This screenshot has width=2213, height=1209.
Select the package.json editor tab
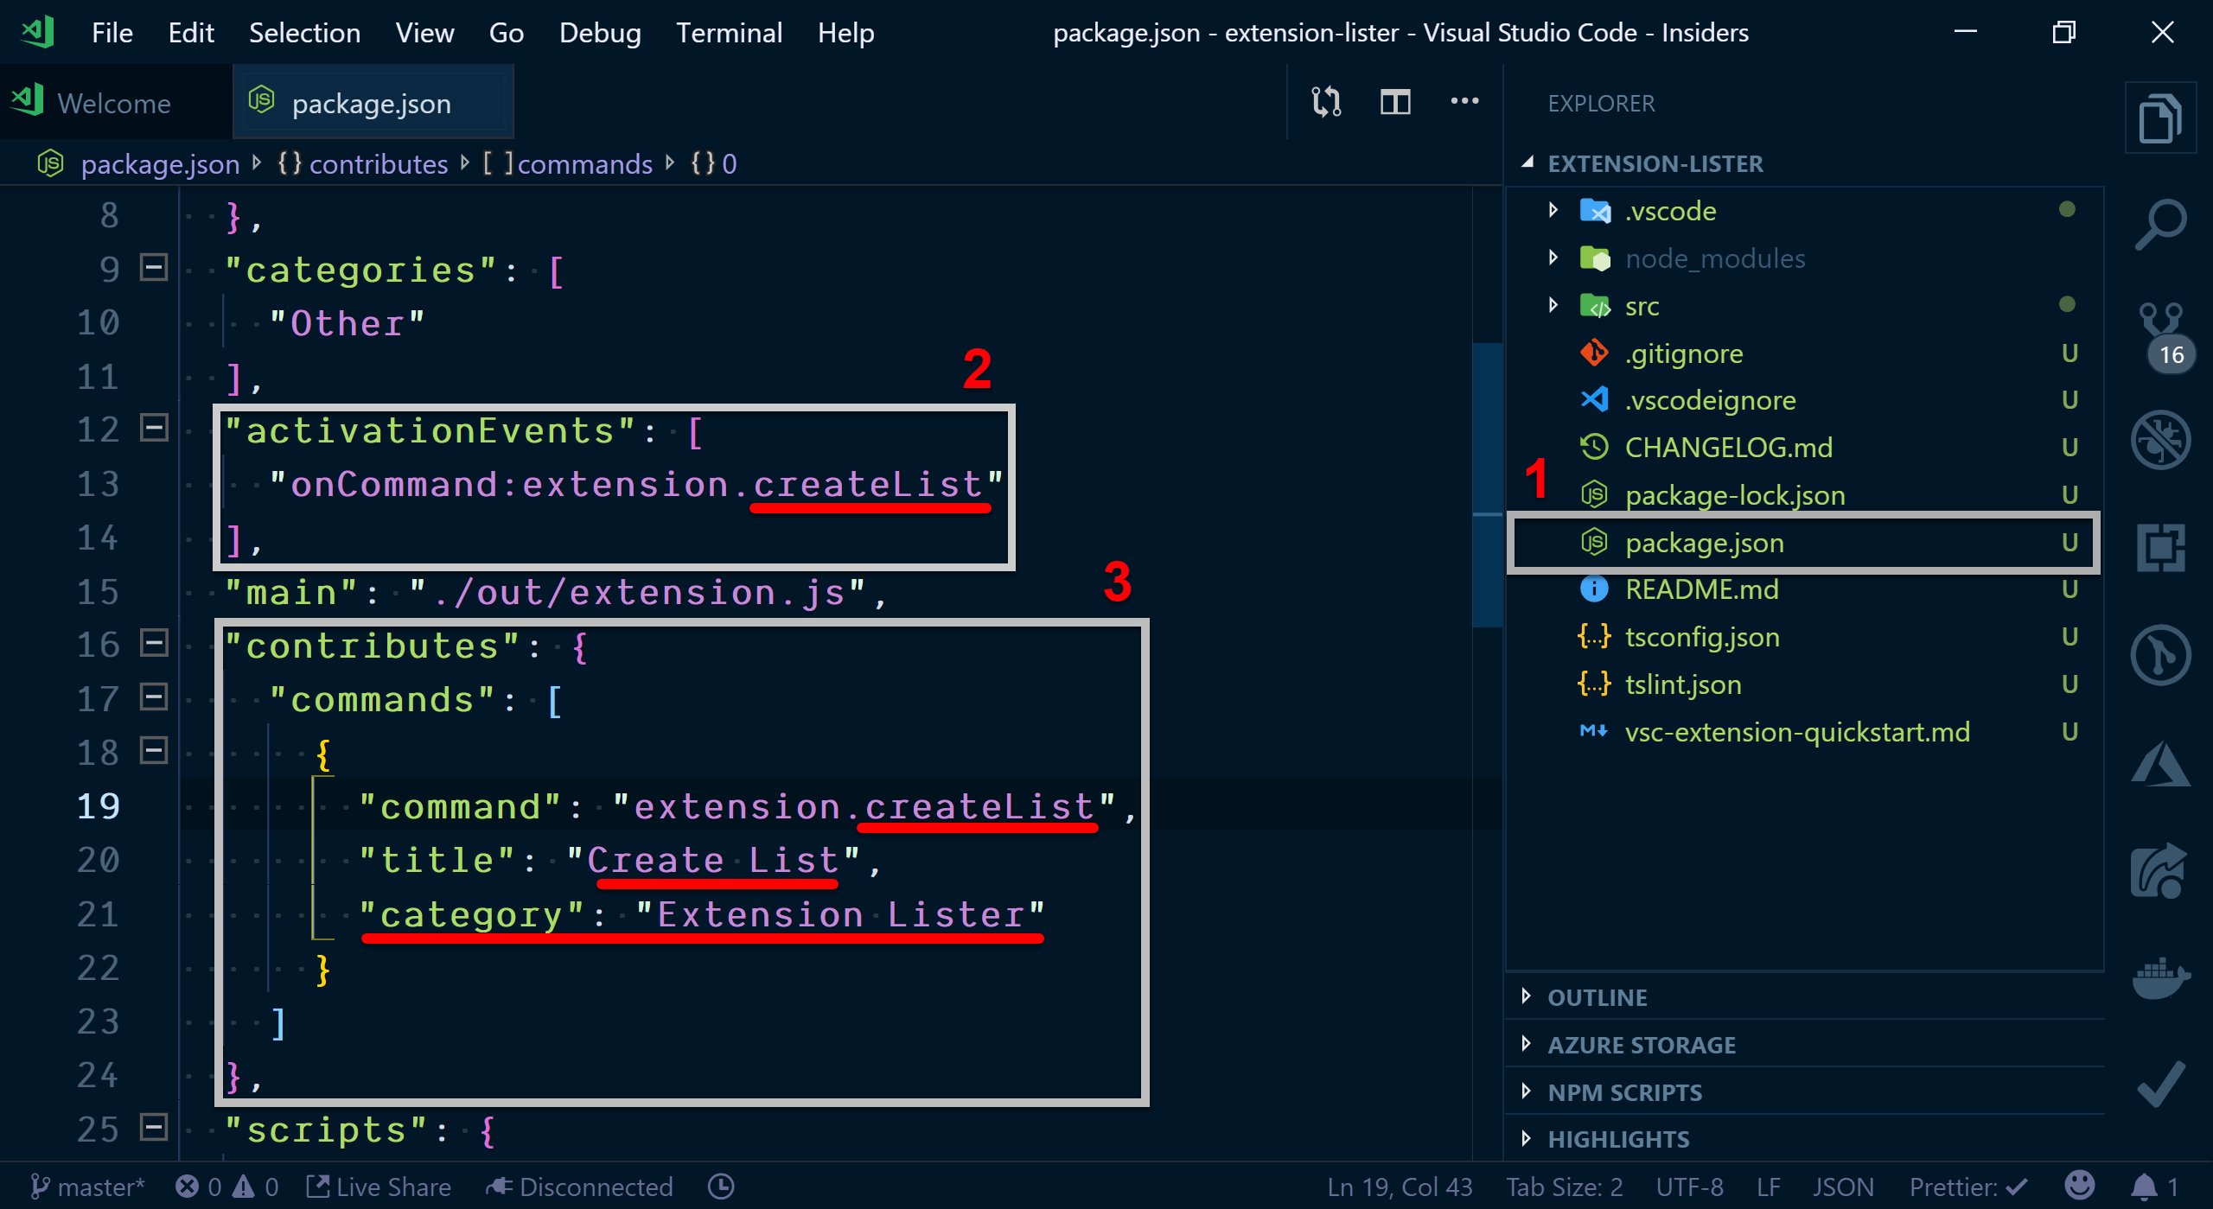[373, 103]
